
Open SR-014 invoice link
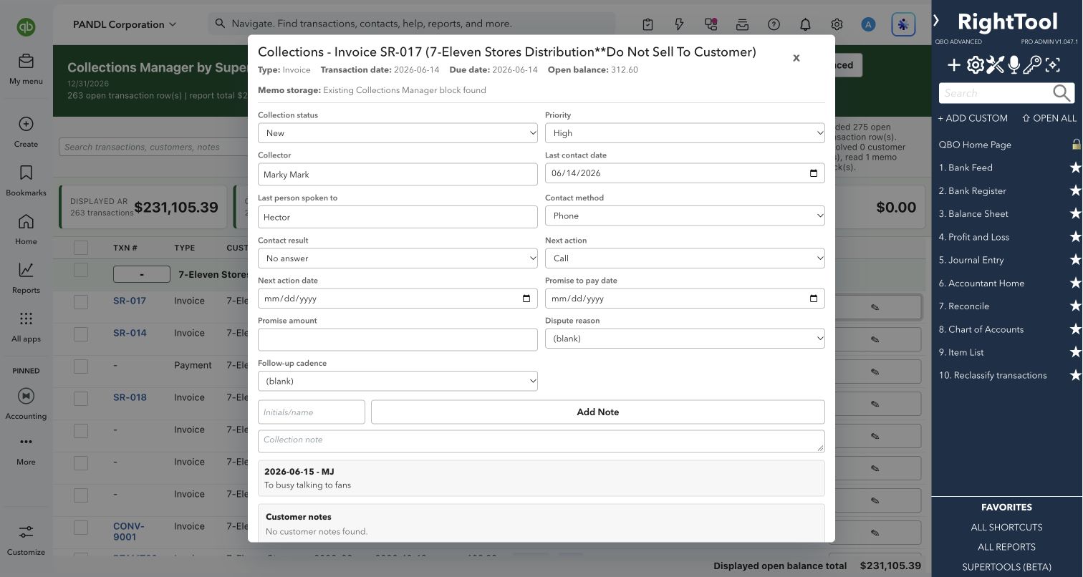coord(130,333)
